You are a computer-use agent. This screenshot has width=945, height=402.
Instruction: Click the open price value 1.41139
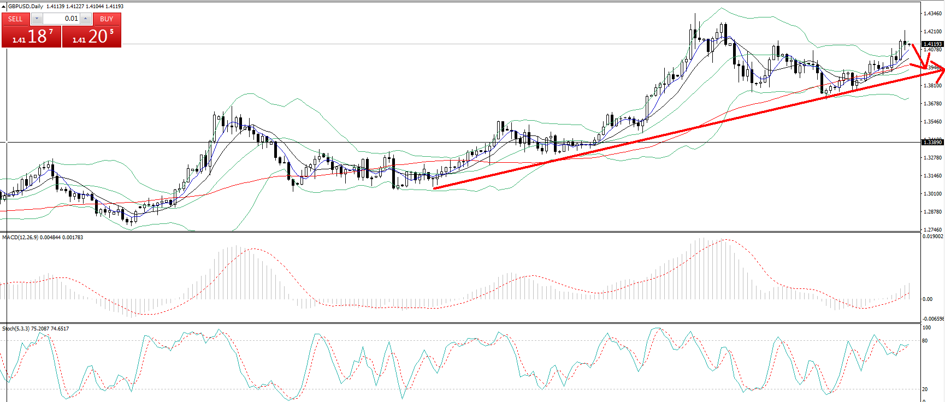tap(56, 7)
